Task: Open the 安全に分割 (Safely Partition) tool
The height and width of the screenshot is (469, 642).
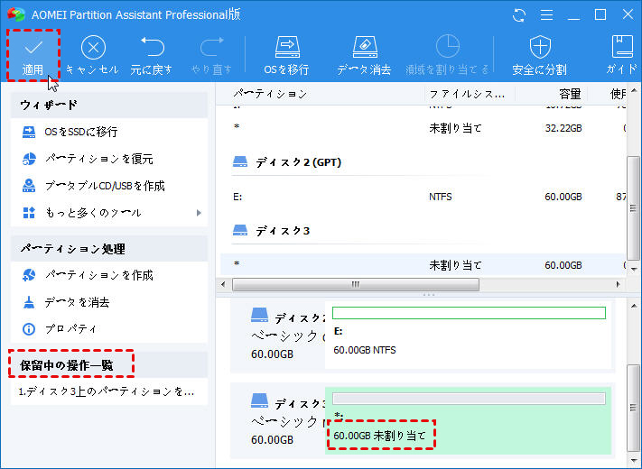Action: point(540,56)
